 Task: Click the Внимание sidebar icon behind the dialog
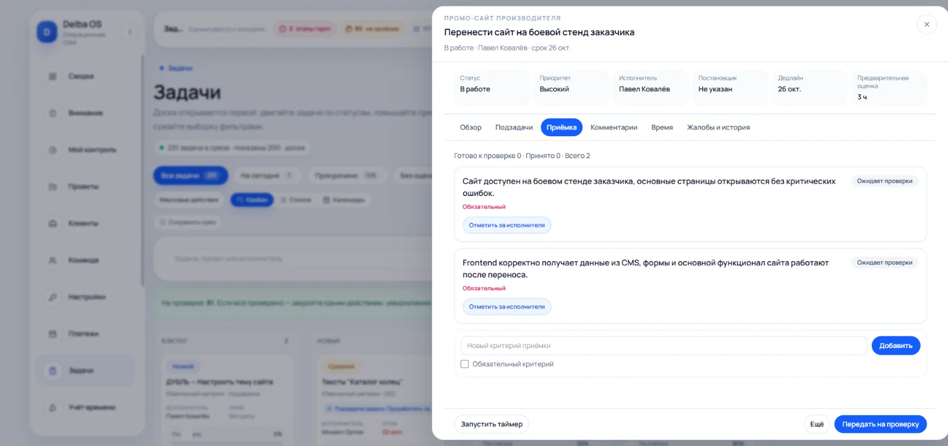[52, 113]
